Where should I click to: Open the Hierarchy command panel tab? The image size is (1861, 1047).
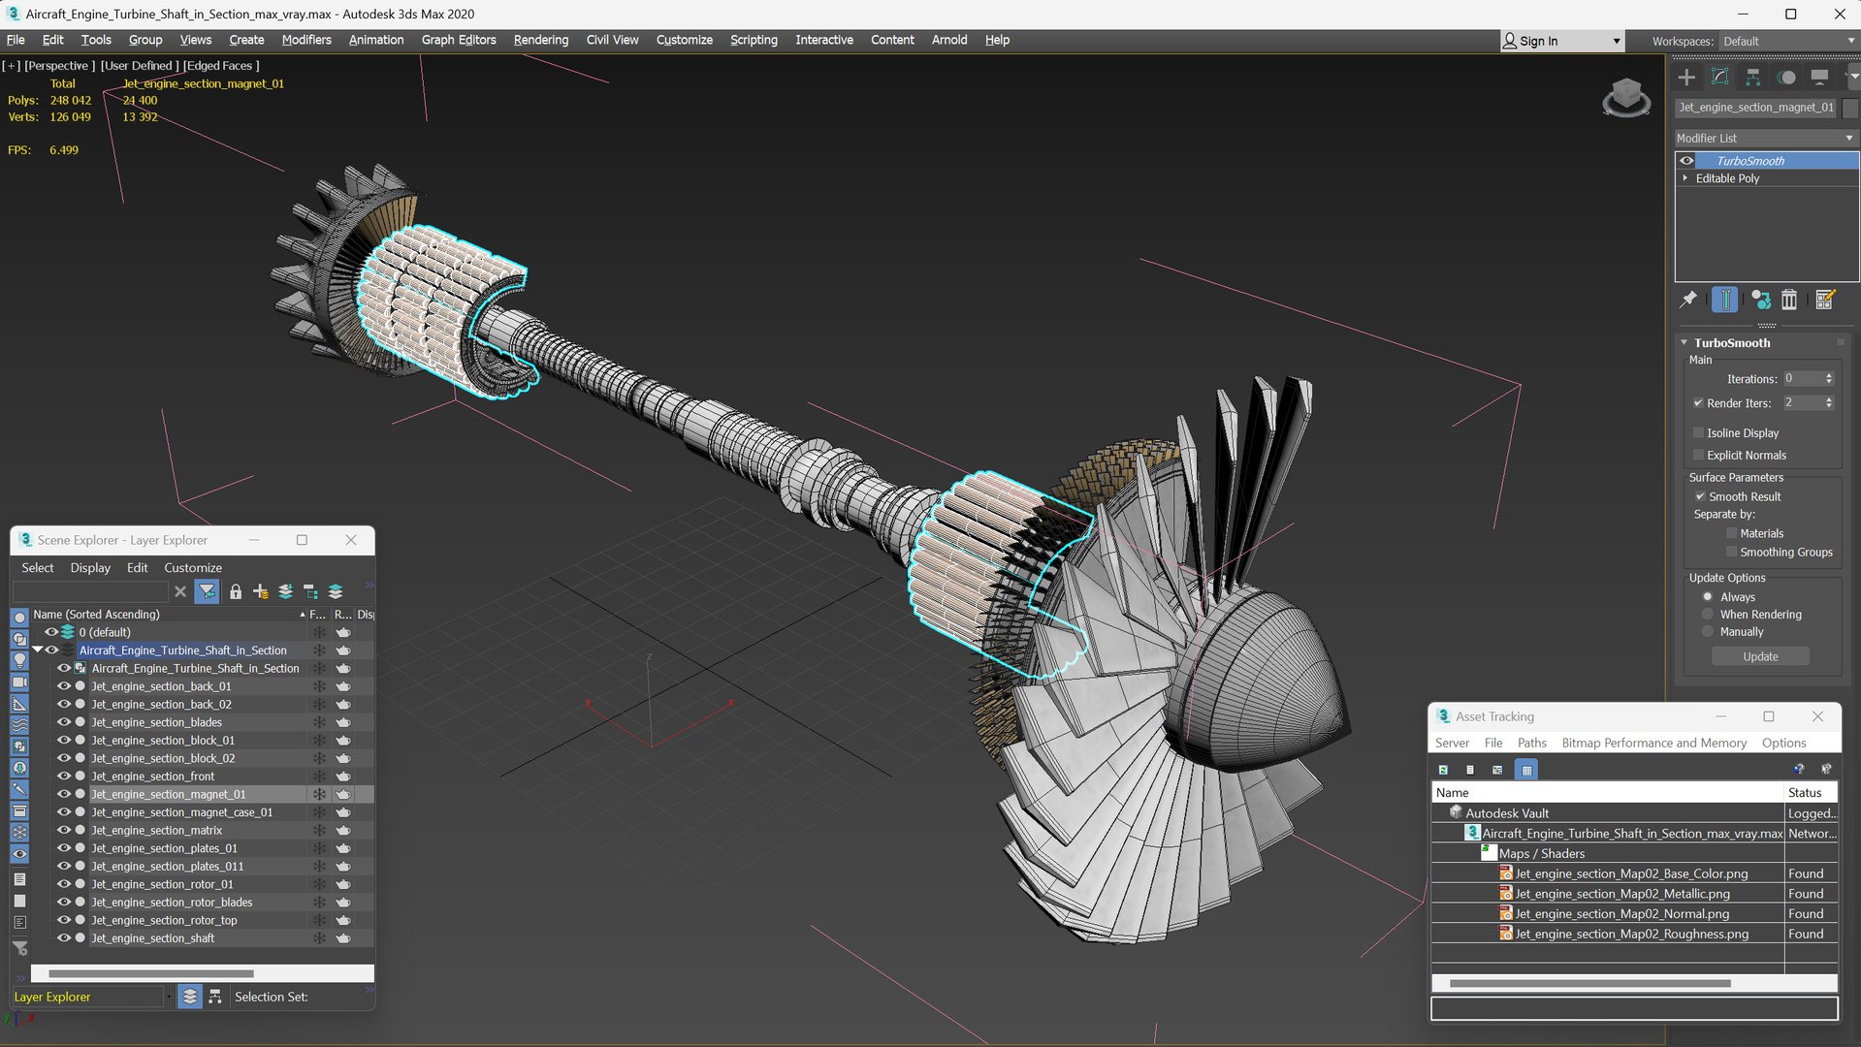click(1753, 78)
